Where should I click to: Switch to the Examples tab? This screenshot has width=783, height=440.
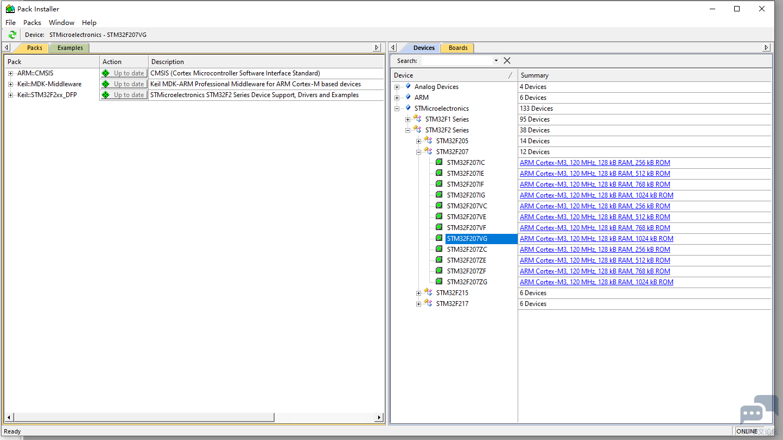pos(70,48)
